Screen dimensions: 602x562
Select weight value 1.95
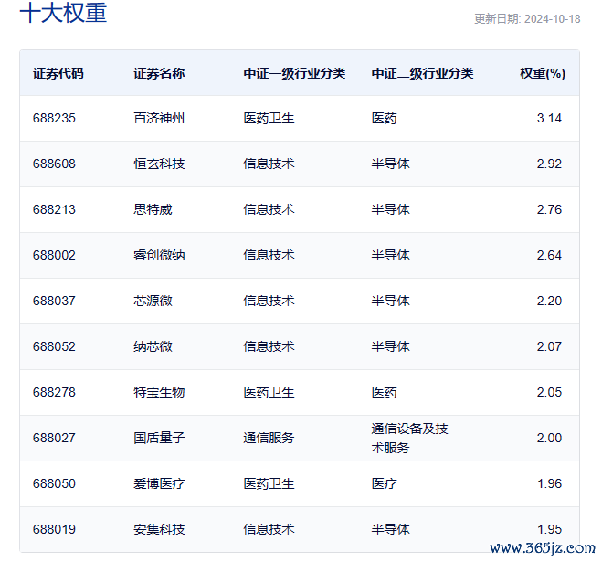tap(549, 529)
